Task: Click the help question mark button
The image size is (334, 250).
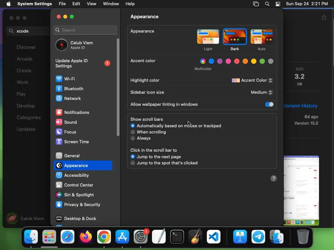Action: (x=274, y=178)
